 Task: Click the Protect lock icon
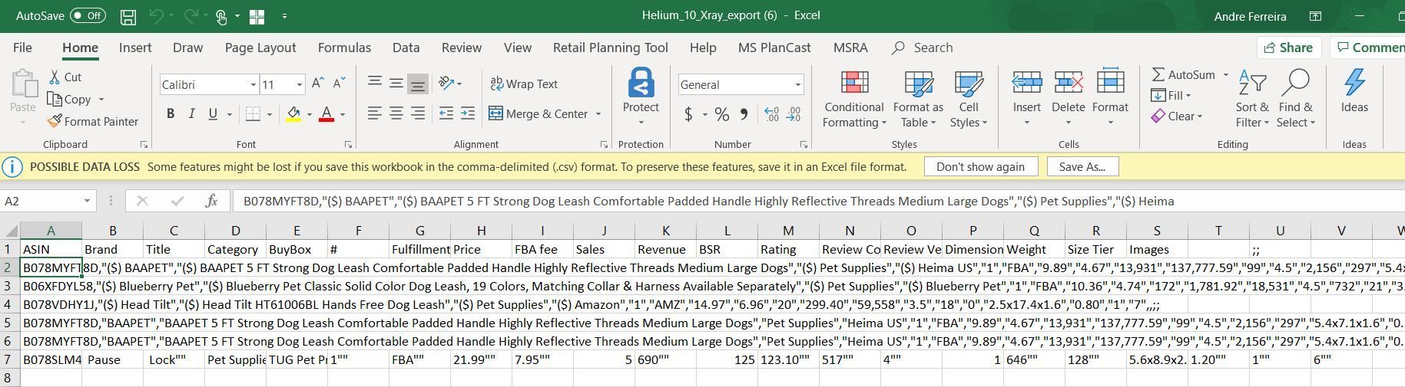point(641,83)
